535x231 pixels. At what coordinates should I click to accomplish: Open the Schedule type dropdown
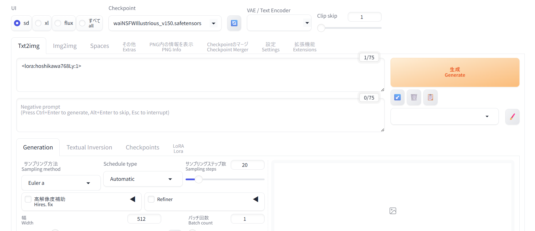coord(143,179)
